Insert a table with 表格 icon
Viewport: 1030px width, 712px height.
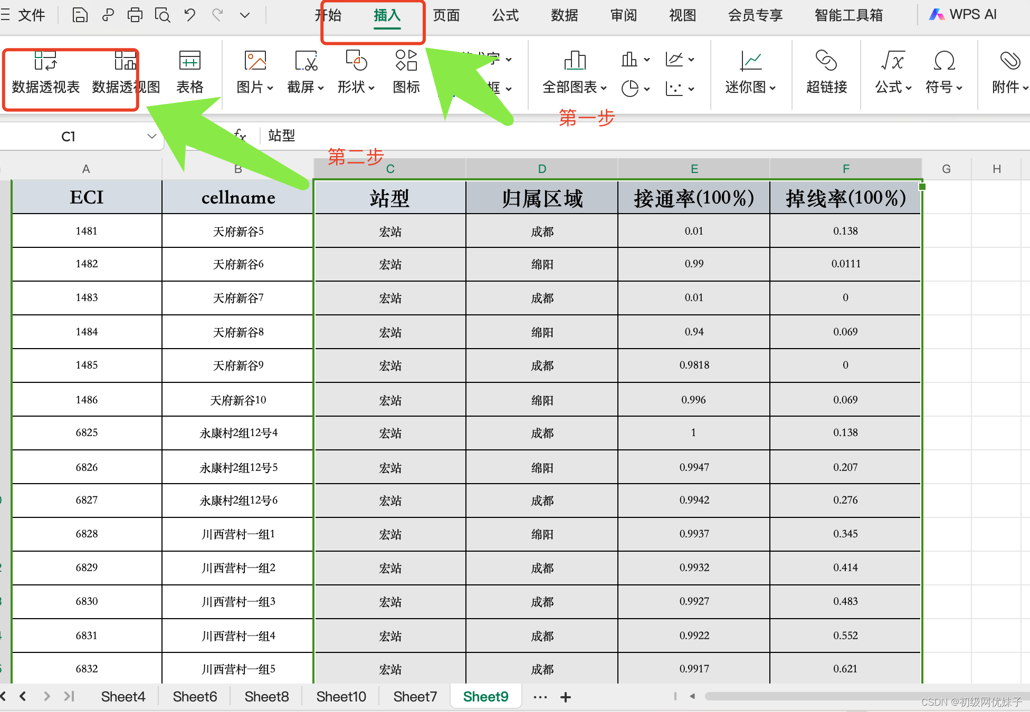pyautogui.click(x=189, y=61)
